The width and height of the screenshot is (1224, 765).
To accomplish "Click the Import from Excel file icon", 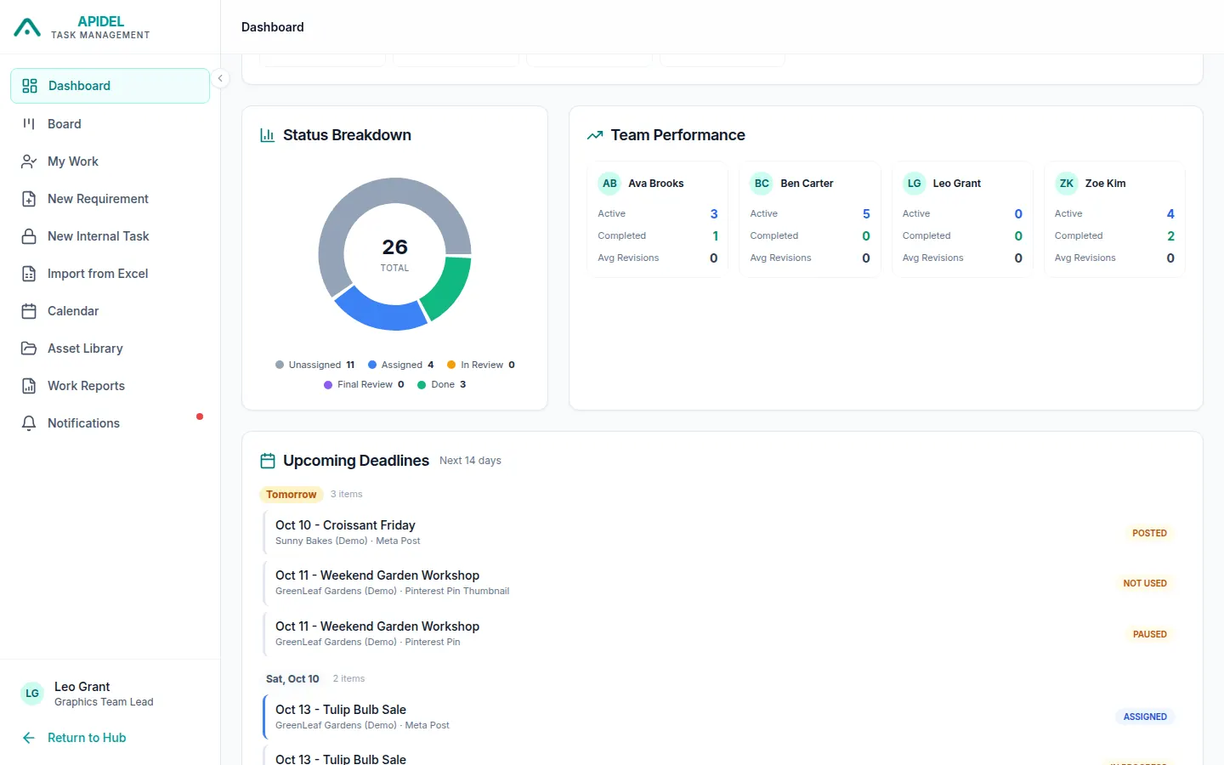I will tap(29, 274).
